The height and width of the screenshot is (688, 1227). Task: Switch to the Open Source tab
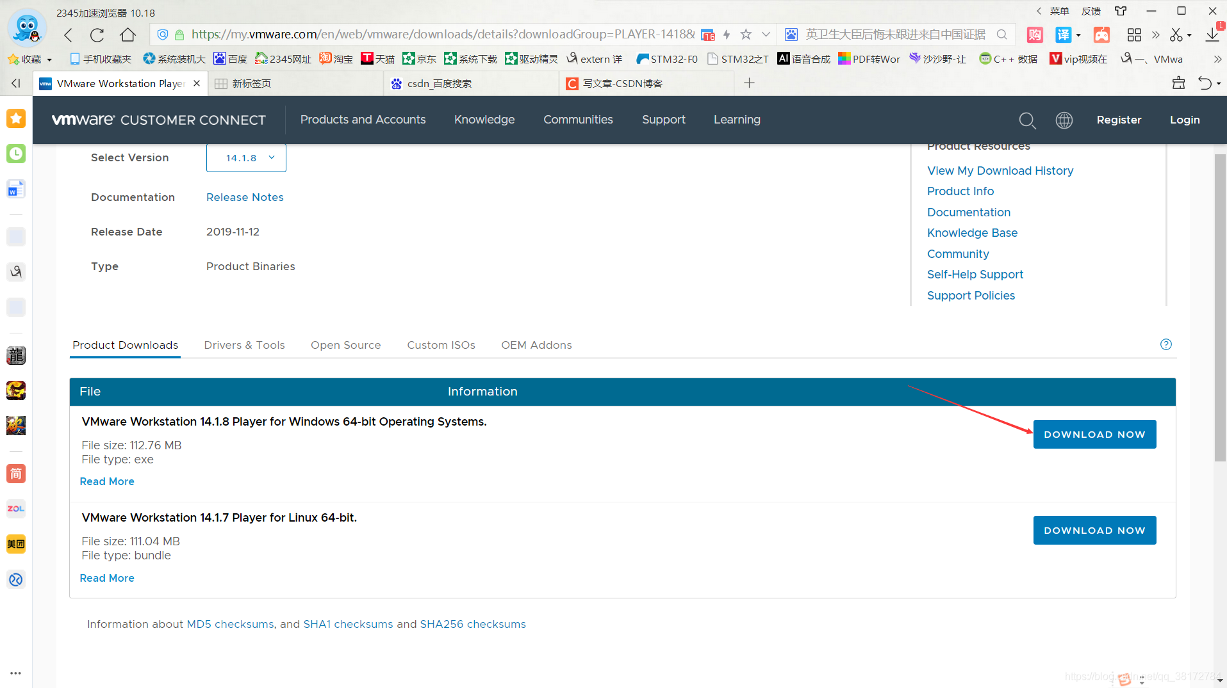345,345
